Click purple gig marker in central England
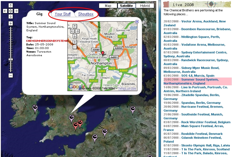 (72, 119)
